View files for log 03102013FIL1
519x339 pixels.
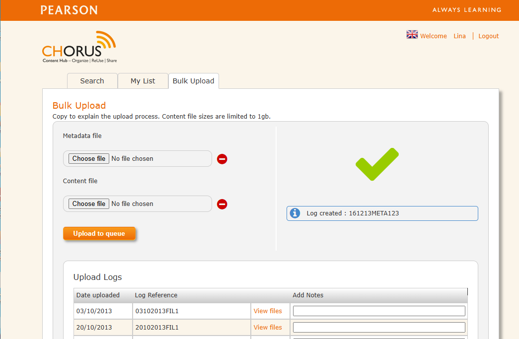[268, 311]
